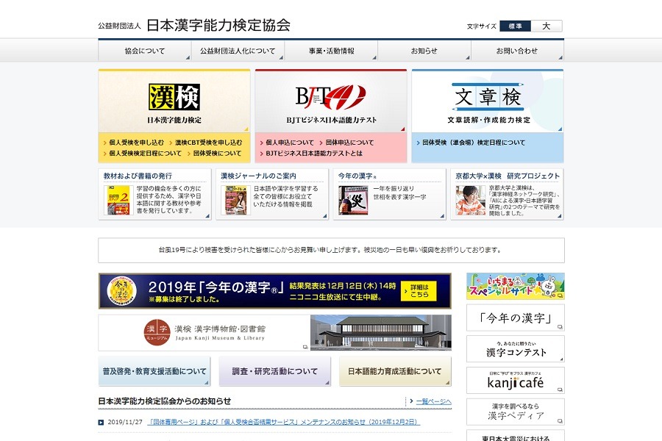Screen dimensions: 662x441
Task: Open 協会について menu
Action: [x=145, y=51]
